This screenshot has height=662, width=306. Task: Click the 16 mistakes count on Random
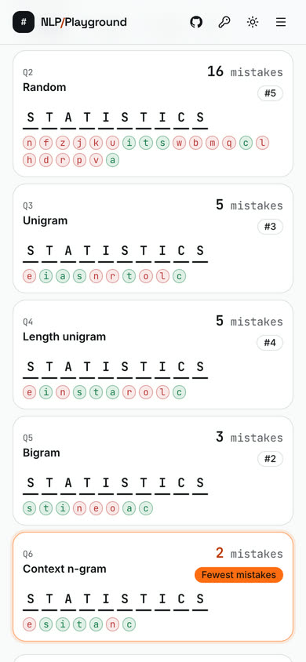245,72
